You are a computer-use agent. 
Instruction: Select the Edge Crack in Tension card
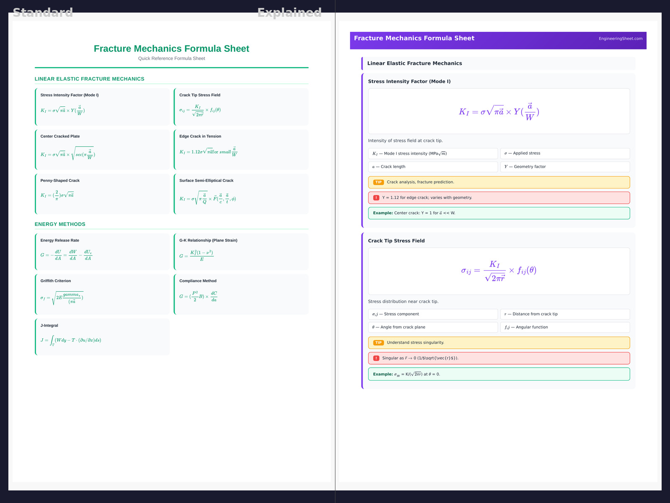tap(241, 150)
